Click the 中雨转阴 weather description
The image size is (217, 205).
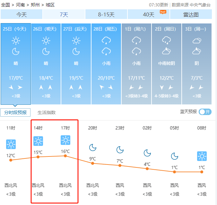(x=167, y=63)
